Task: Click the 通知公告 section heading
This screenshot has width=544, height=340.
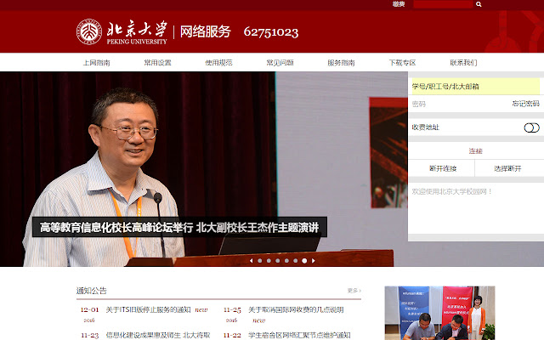Action: [92, 291]
